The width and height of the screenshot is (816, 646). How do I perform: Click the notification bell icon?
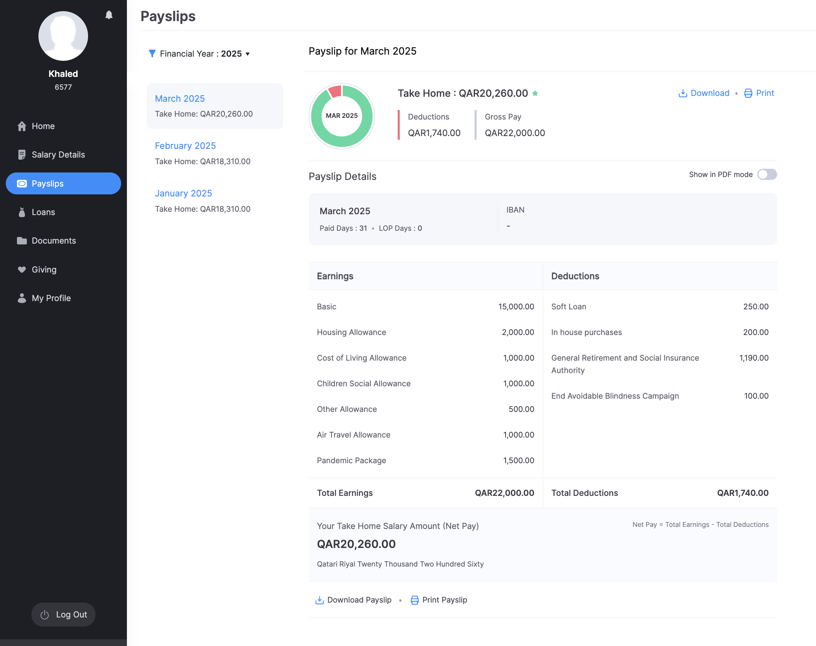point(109,15)
